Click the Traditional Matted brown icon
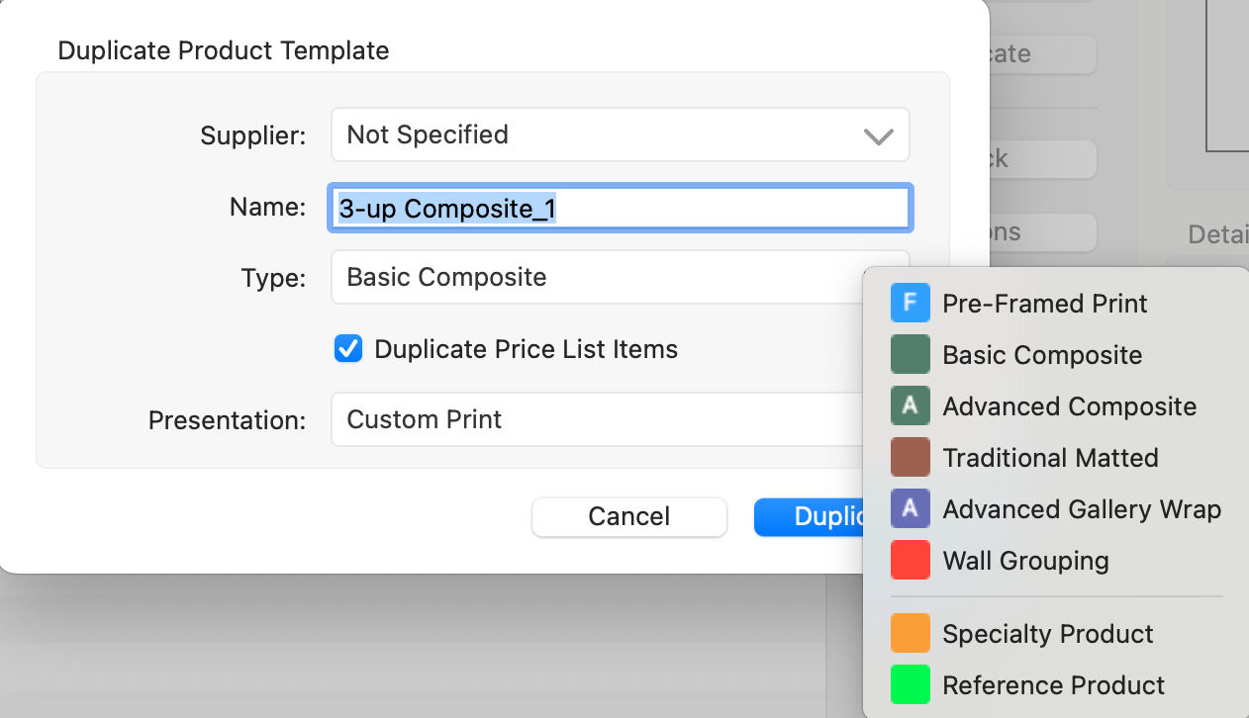 [x=910, y=458]
